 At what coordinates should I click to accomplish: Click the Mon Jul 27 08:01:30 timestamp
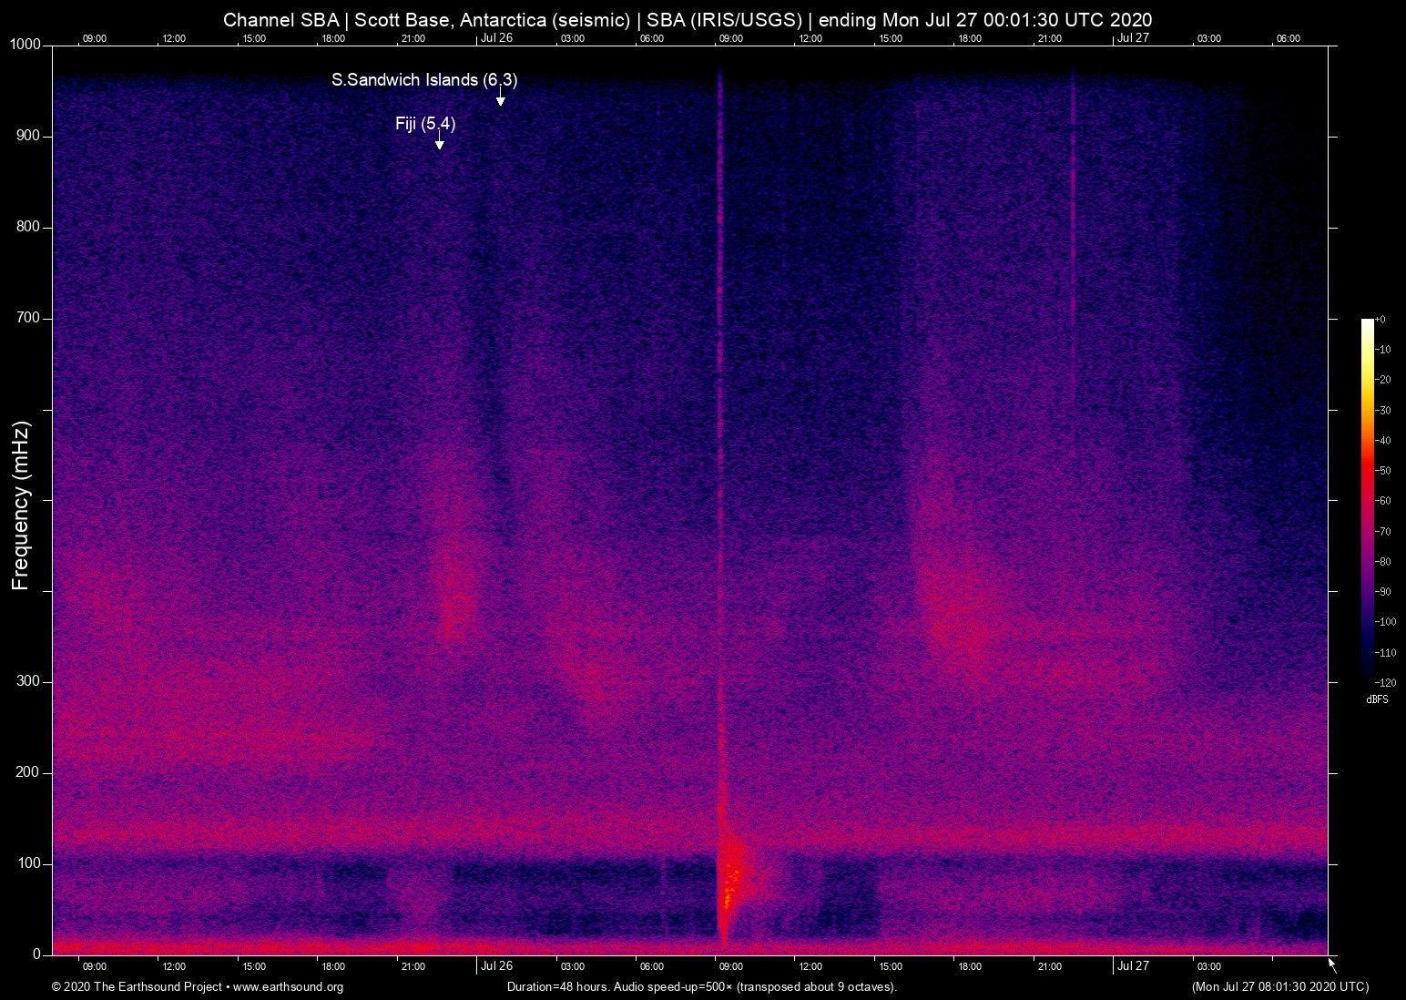(x=1279, y=987)
